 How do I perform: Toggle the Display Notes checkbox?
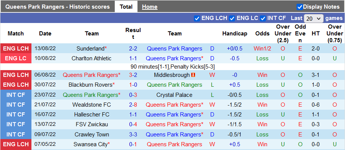(x=300, y=7)
